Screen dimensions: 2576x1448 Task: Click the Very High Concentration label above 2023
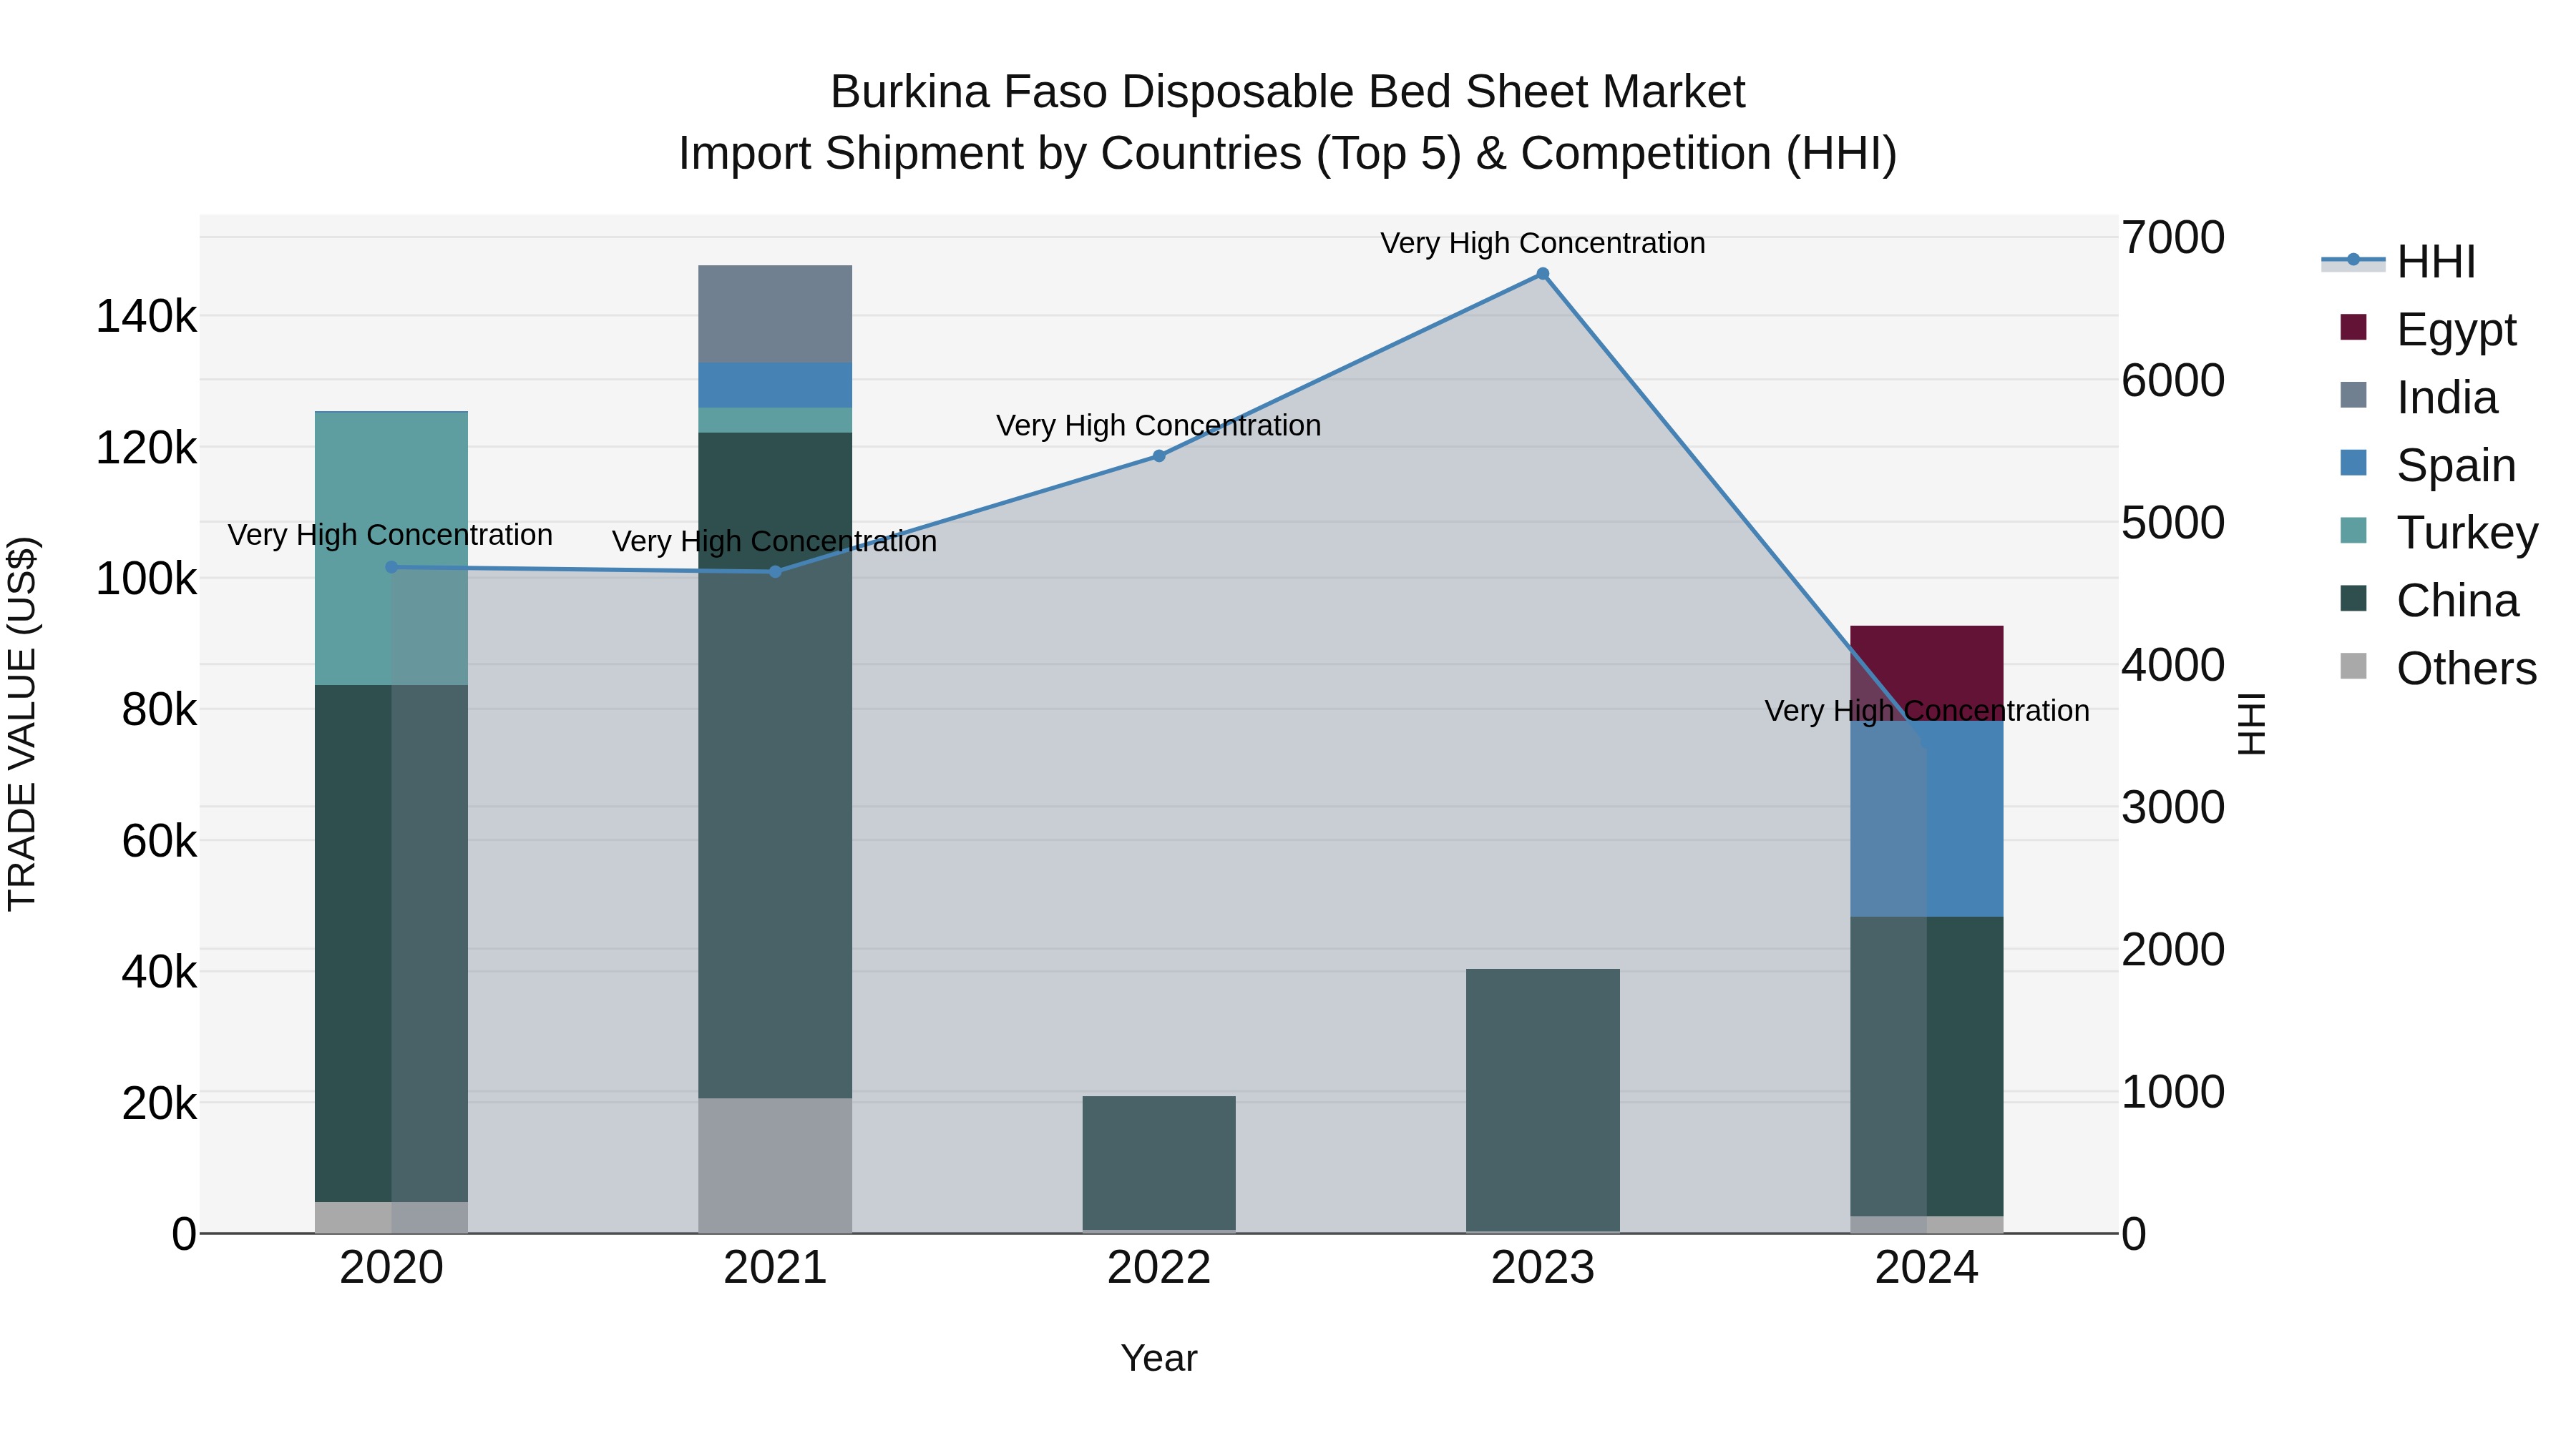[1543, 243]
